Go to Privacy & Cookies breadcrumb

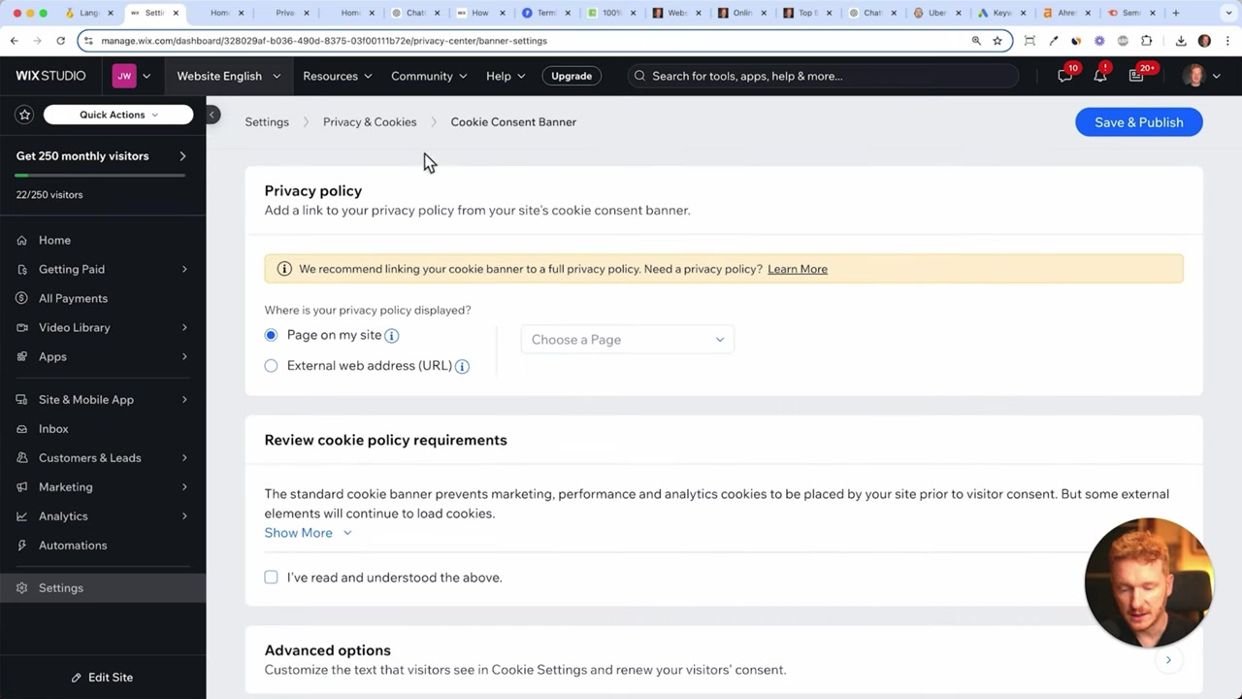[370, 122]
